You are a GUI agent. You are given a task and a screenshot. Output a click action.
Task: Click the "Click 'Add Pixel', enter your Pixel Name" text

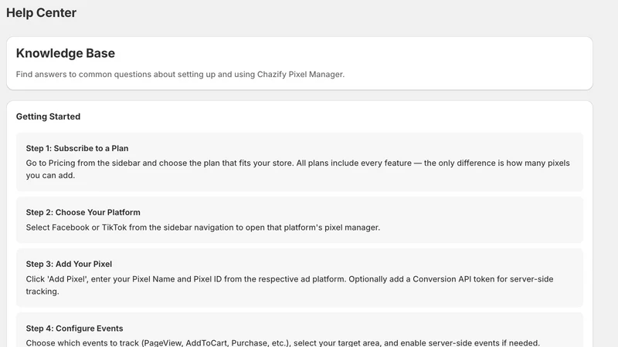[290, 285]
